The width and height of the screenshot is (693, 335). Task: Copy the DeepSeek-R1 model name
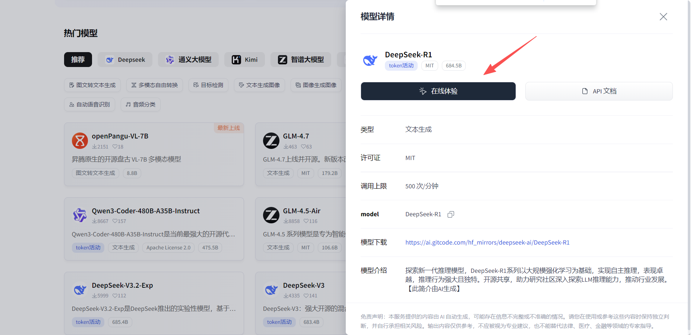[451, 214]
